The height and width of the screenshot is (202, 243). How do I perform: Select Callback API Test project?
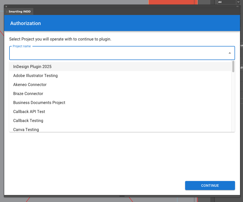120,111
